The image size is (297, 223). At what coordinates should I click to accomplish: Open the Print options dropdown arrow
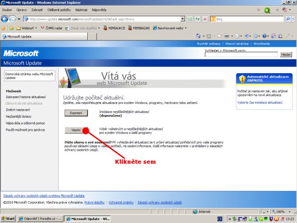[x=232, y=36]
